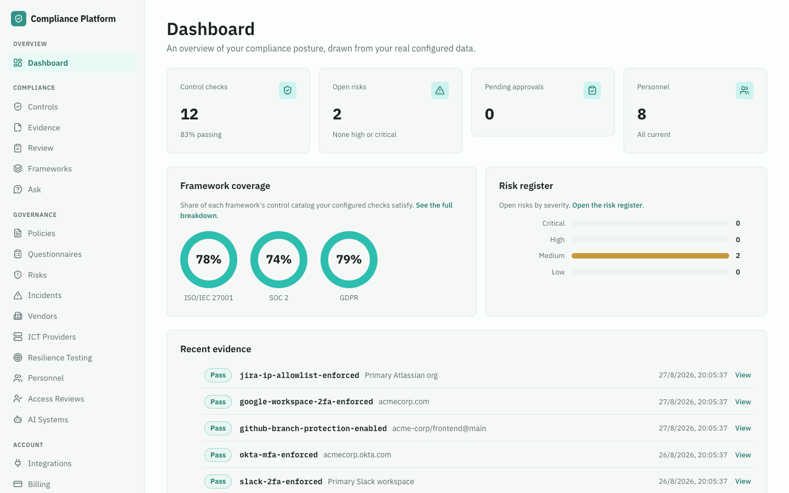This screenshot has height=493, width=789.
Task: Click the Incidents warning triangle icon
Action: tap(18, 295)
